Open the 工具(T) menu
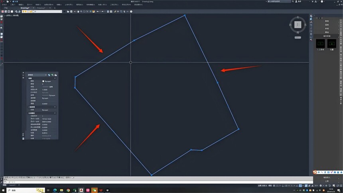 click(12, 5)
